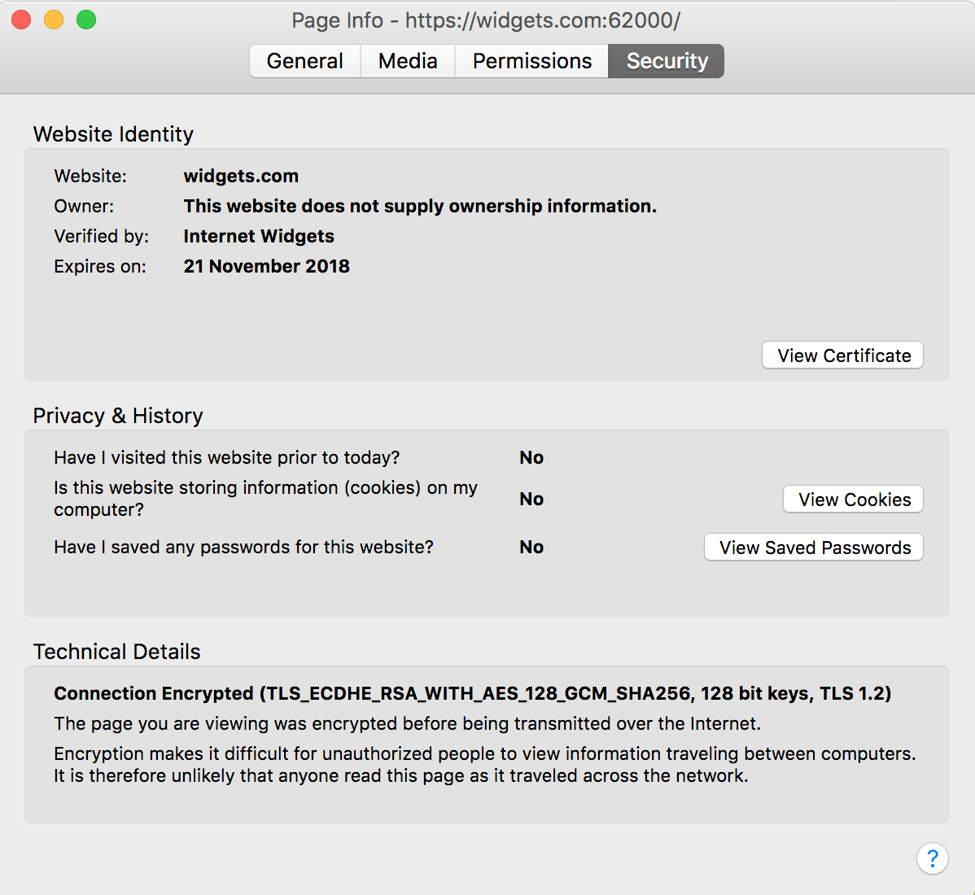
Task: Click the website name widgets.com
Action: (x=241, y=176)
